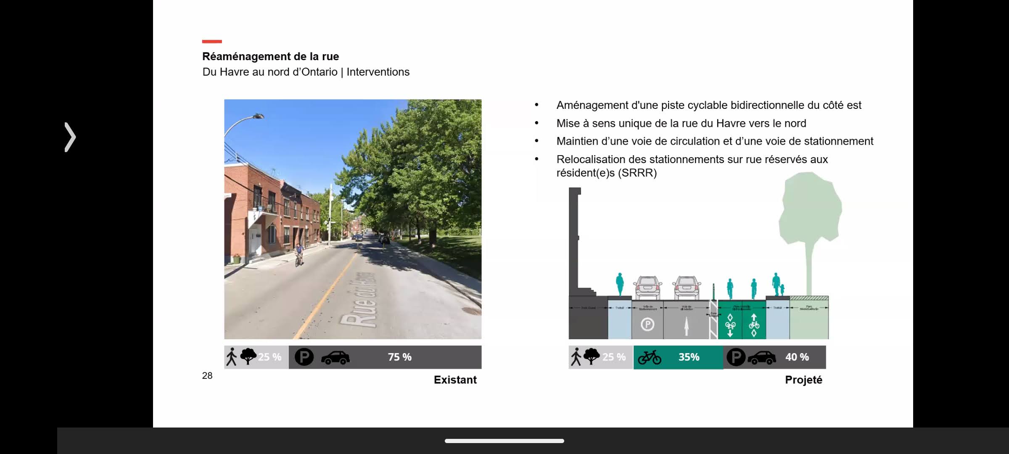
Task: Click the 'Existant' label
Action: pos(455,380)
